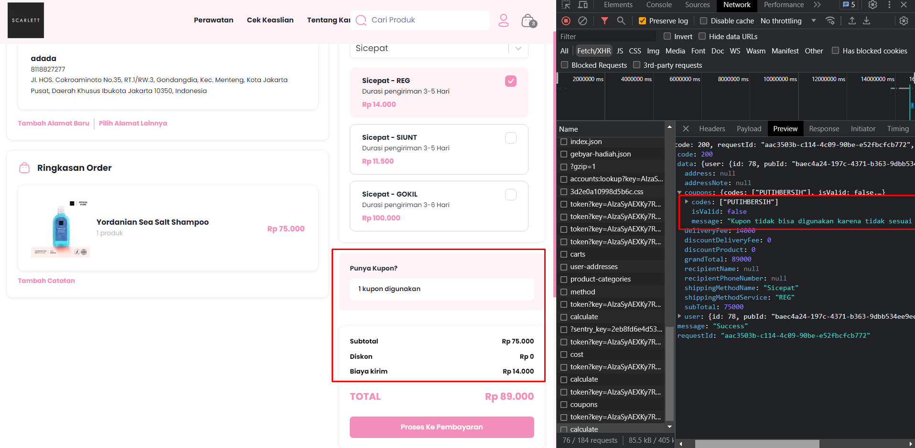
Task: Switch to the Response tab
Action: 824,129
